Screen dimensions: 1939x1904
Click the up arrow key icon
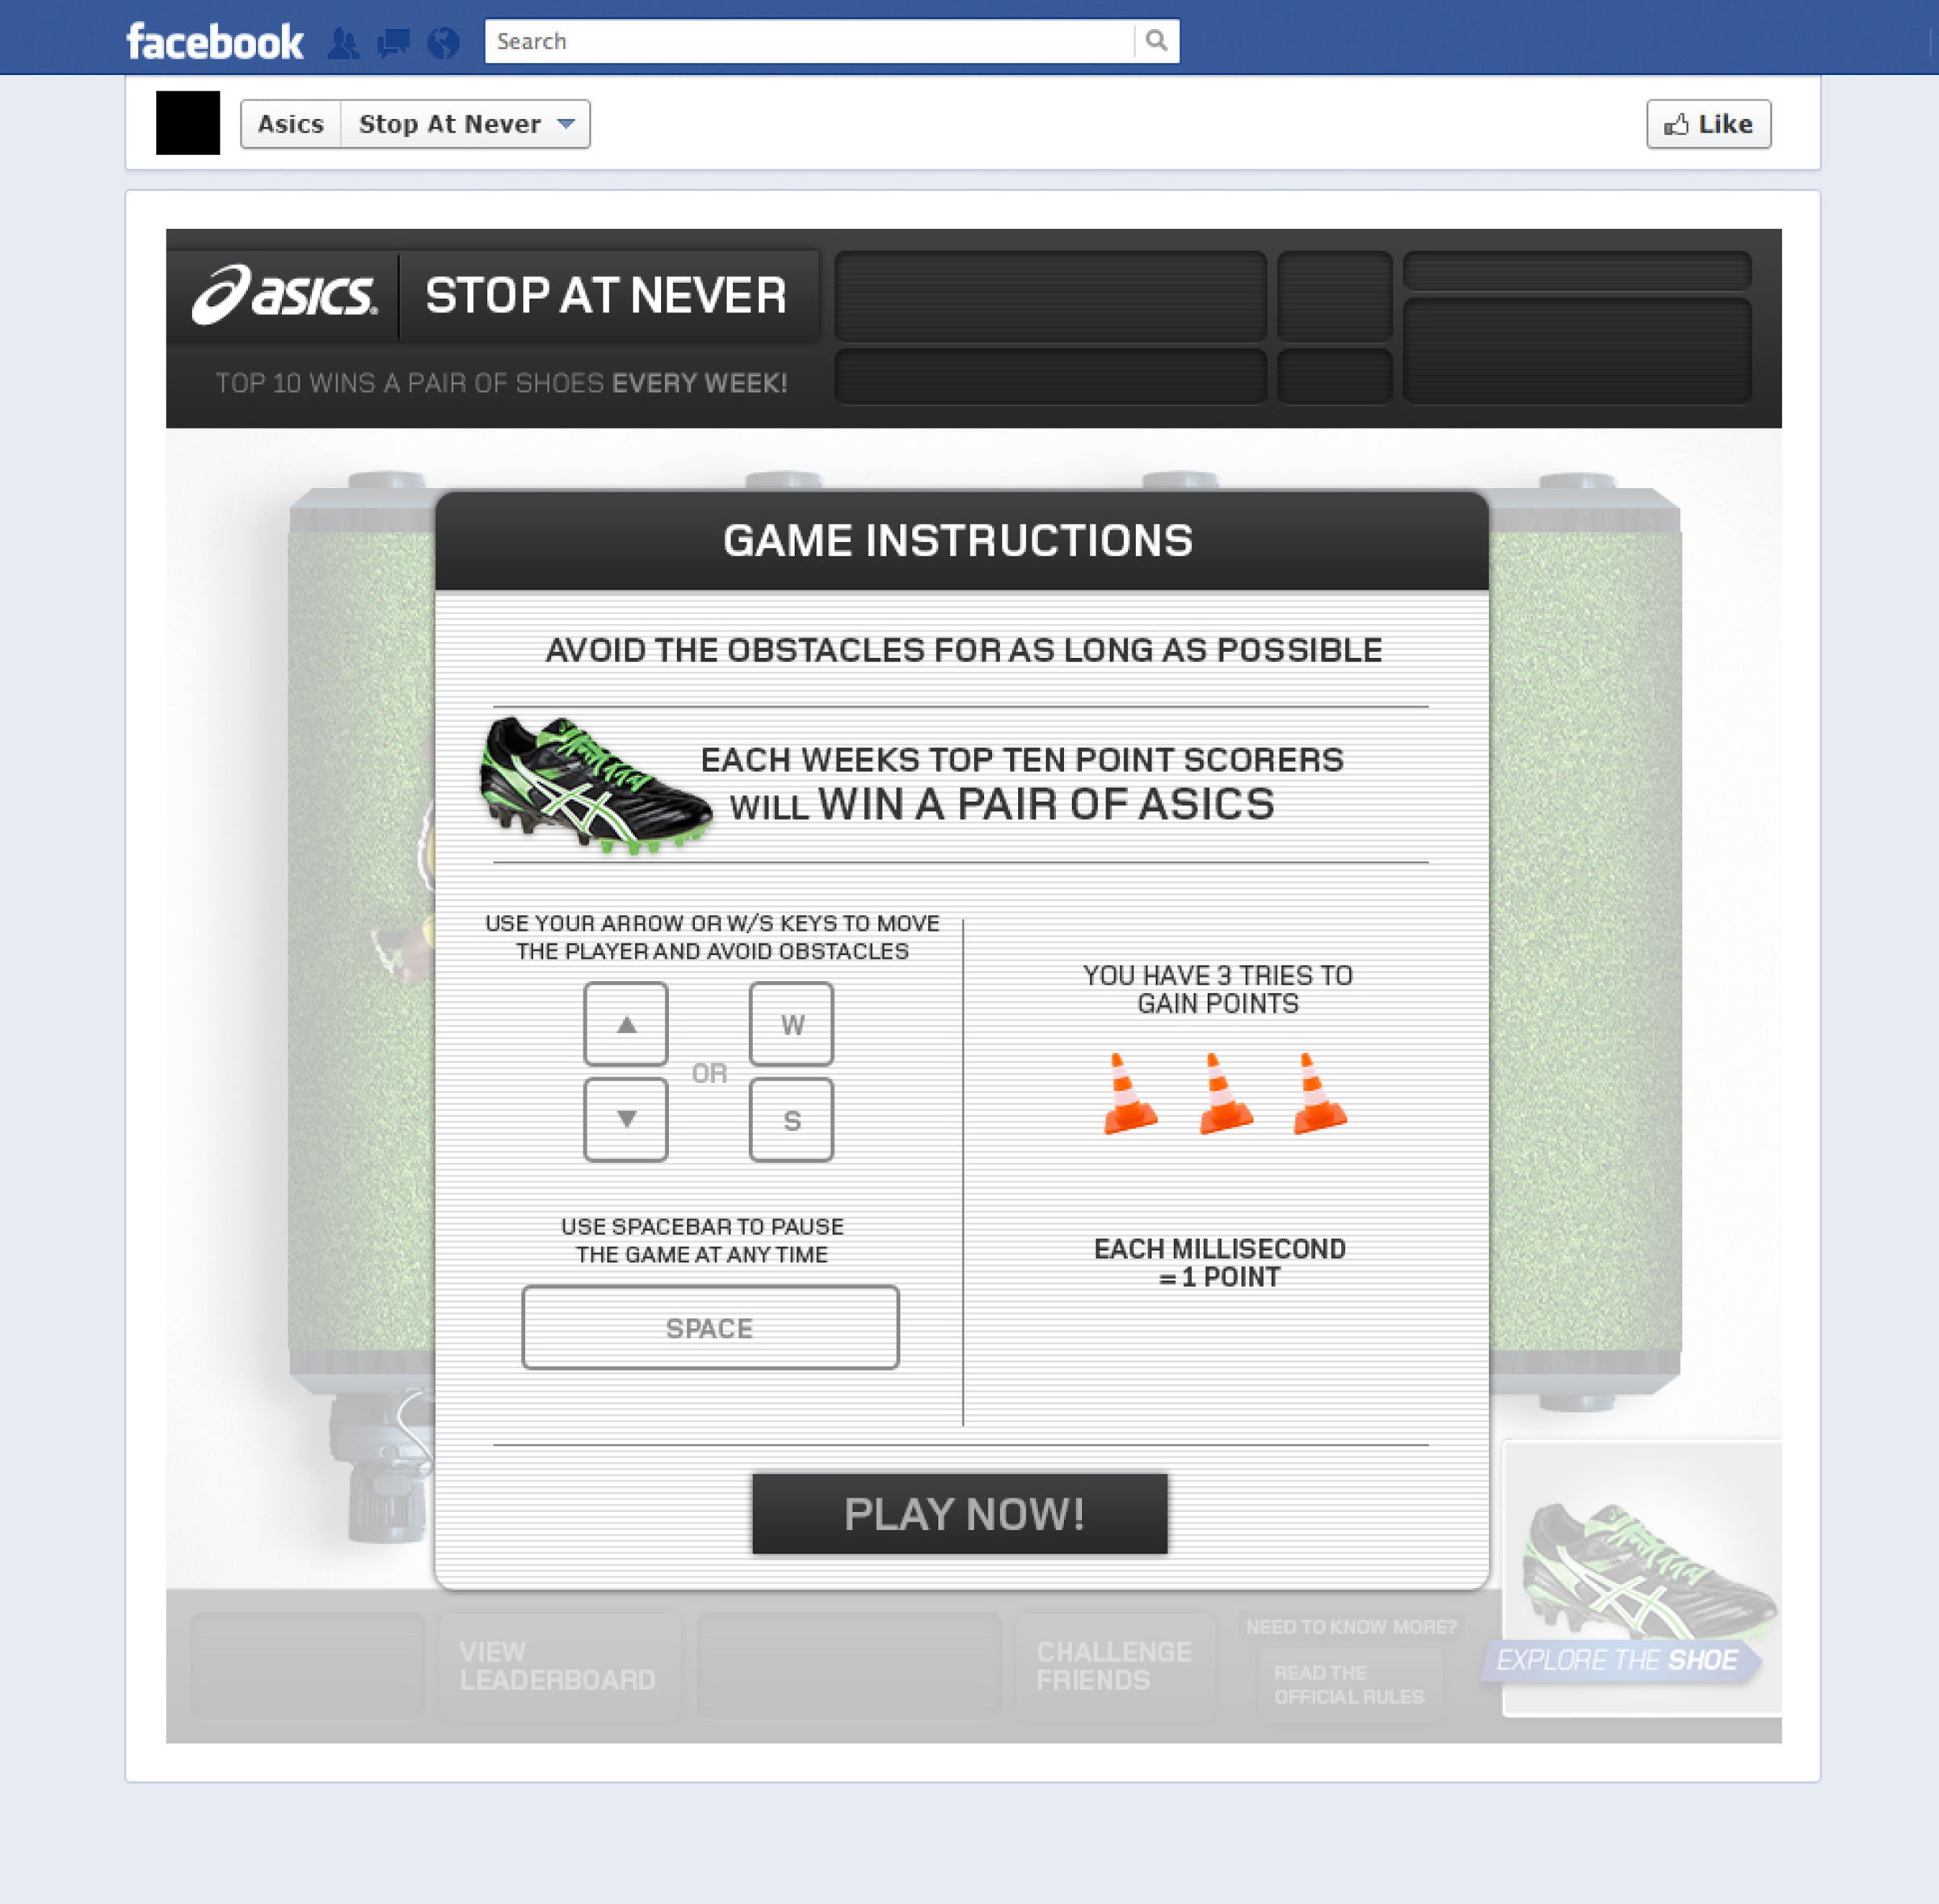[625, 1023]
